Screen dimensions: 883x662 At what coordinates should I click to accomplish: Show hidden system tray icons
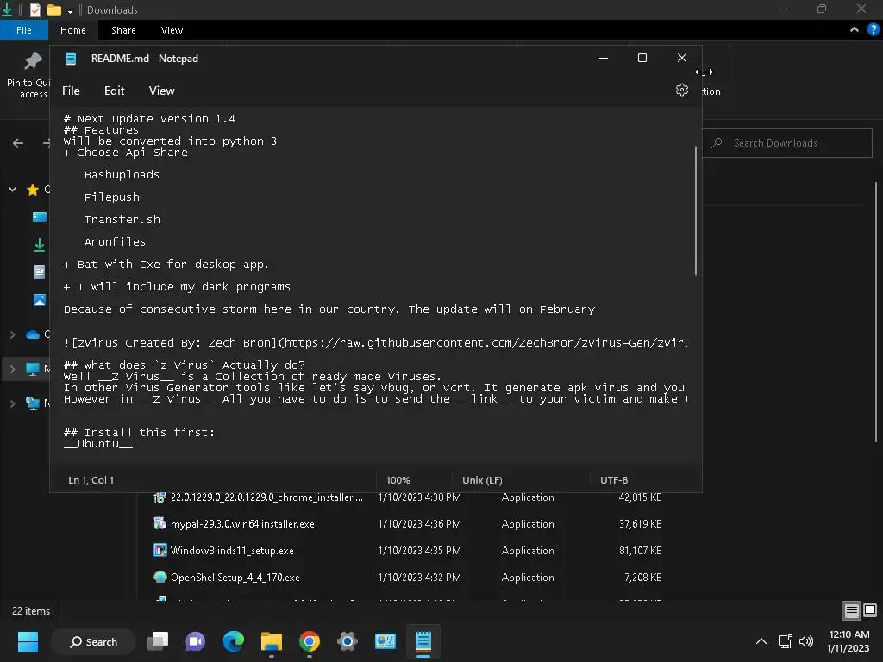coord(761,641)
